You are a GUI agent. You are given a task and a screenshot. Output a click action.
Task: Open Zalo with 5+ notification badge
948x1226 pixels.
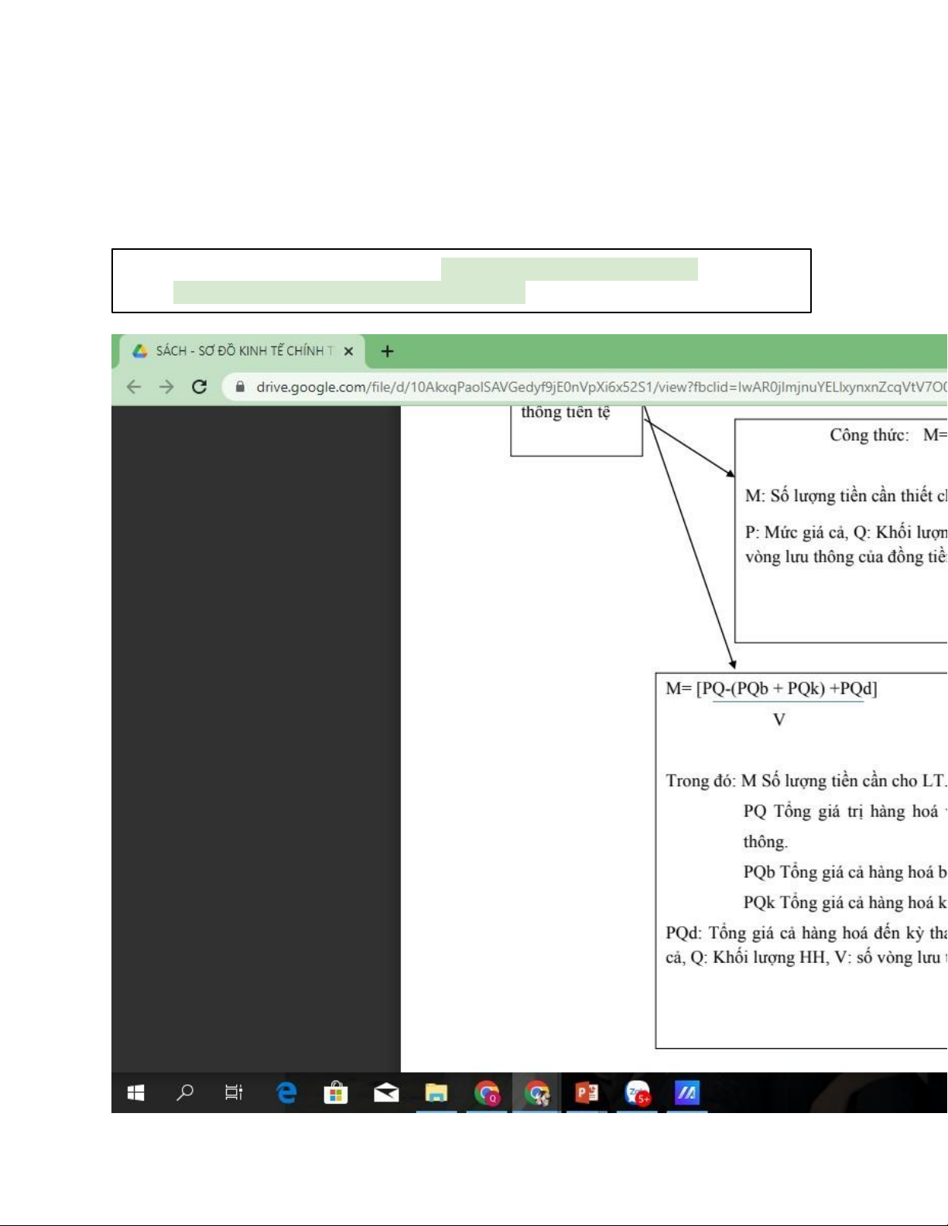coord(637,1092)
